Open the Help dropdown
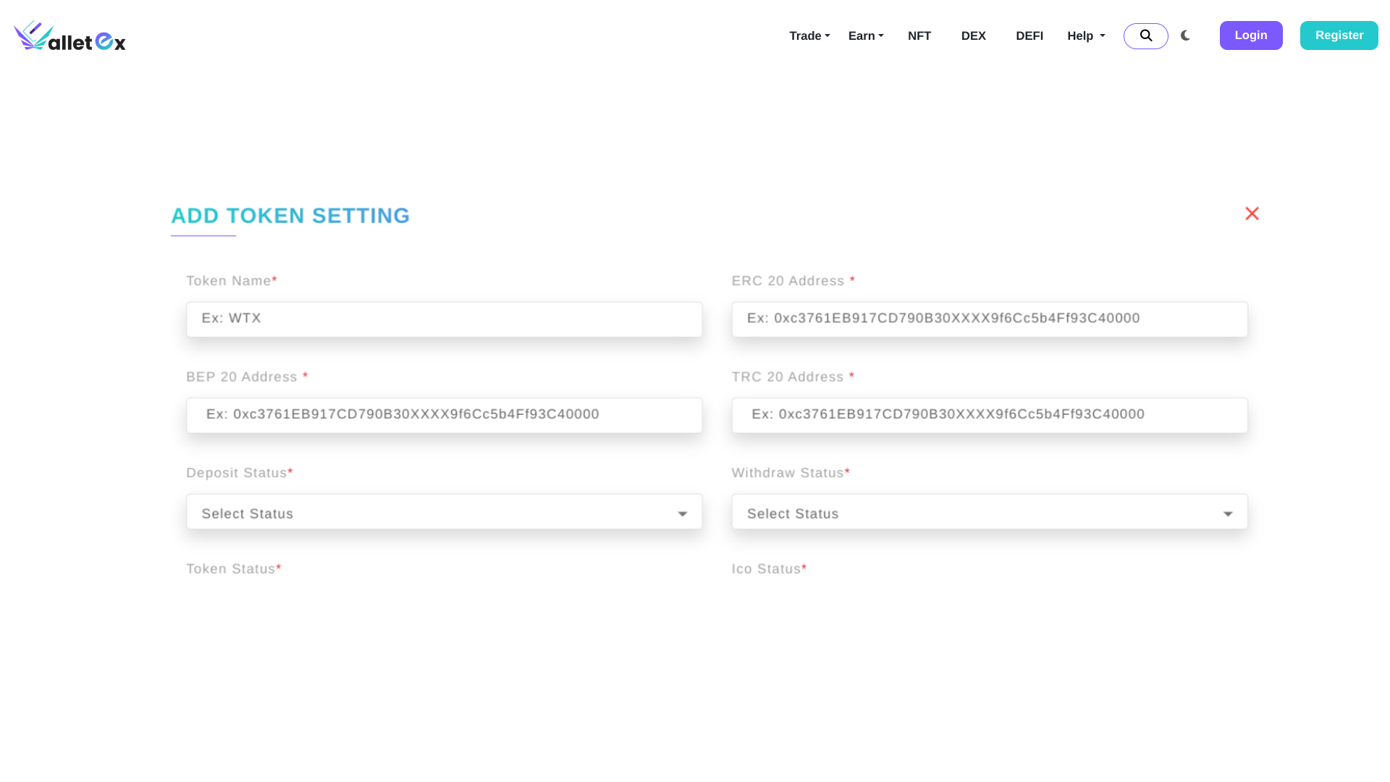 point(1086,35)
